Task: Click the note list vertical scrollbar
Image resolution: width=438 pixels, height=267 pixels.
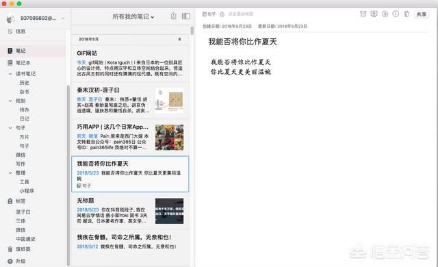Action: click(x=192, y=31)
